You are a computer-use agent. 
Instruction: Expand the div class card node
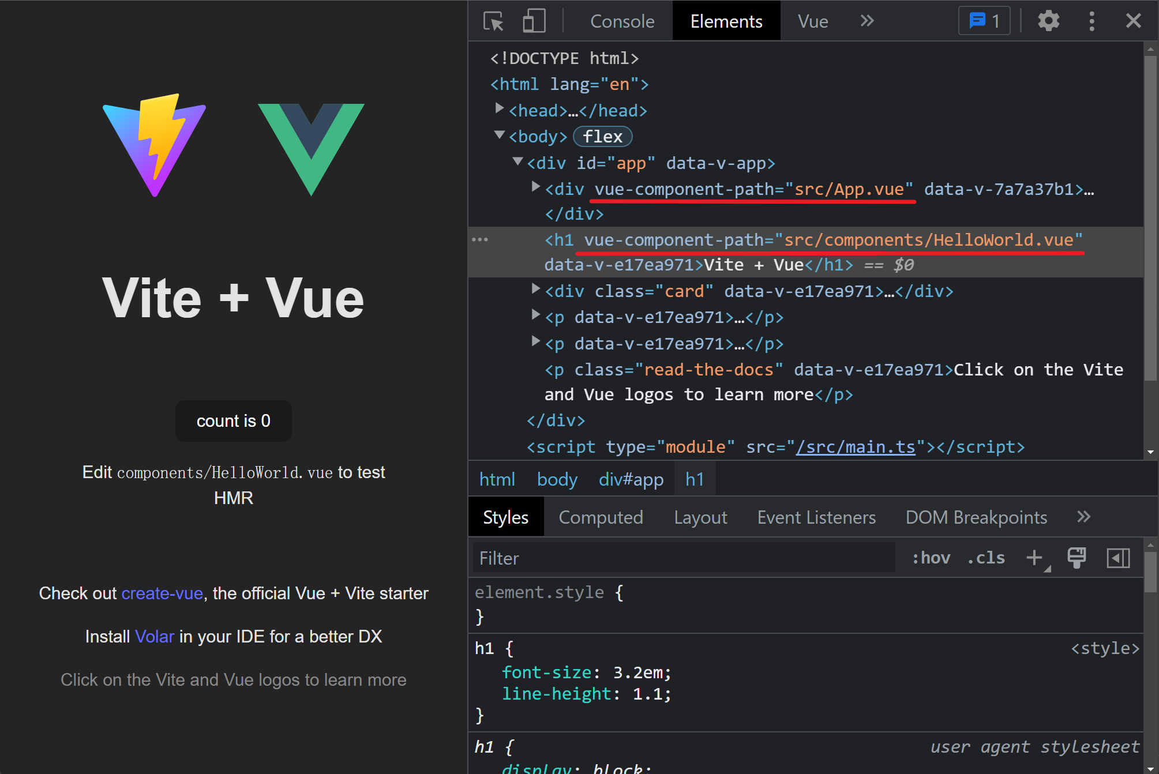click(x=536, y=289)
